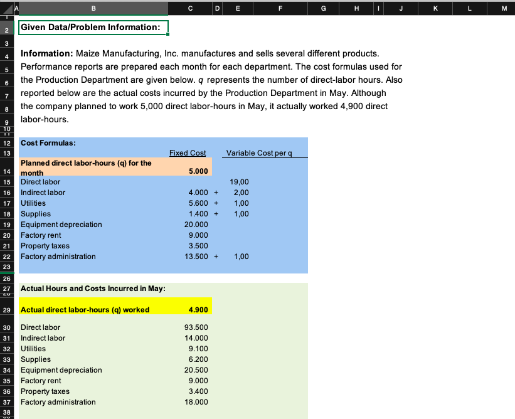Screen dimensions: 515x419
Task: Select actual Utilities cost 9.100
Action: tap(198, 349)
